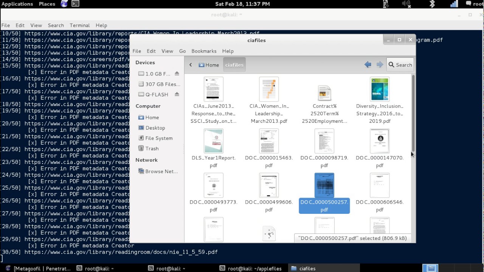
Task: Open Edit menu in ciafiles window
Action: [151, 51]
